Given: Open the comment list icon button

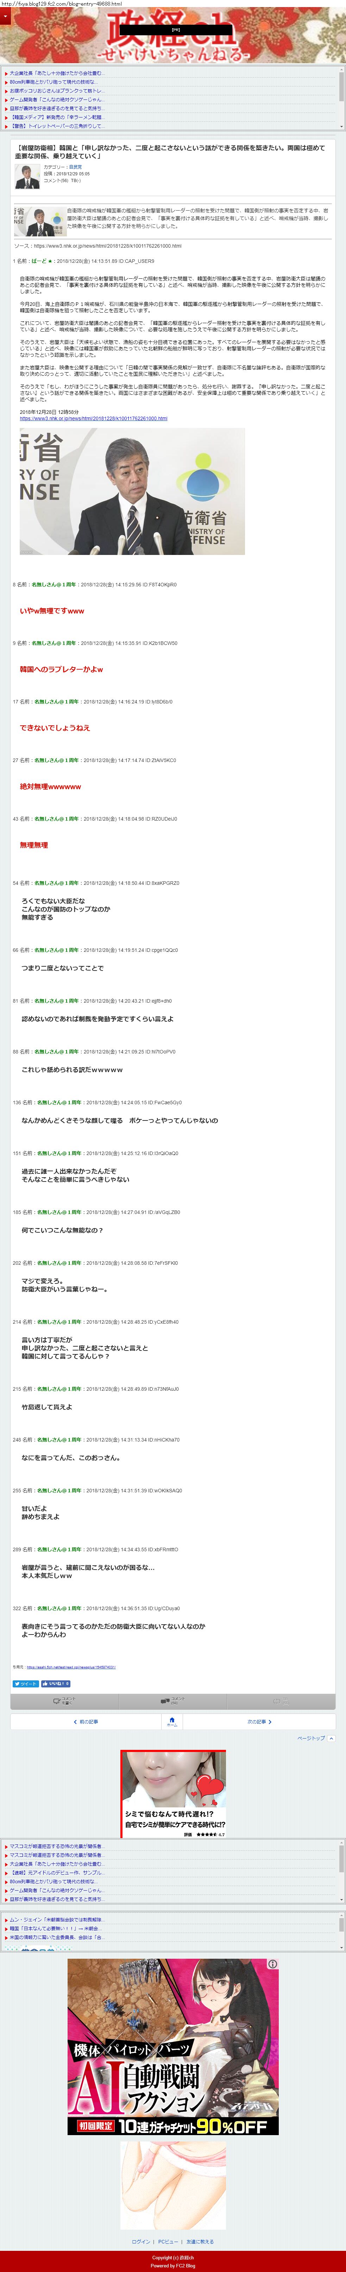Looking at the screenshot, I should (x=172, y=1700).
